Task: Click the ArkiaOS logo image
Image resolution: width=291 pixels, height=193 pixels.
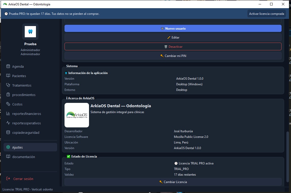Action: point(77,115)
